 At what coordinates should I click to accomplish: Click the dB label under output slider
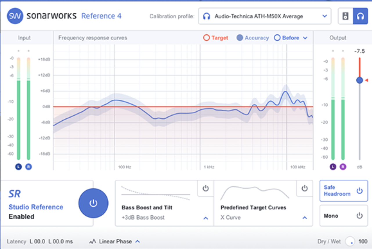360,167
